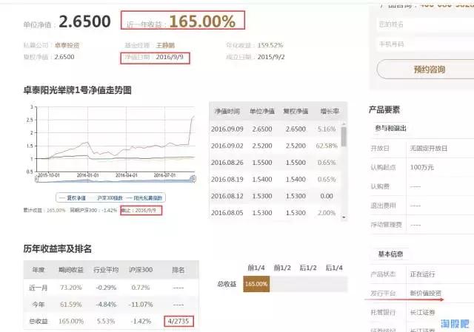Click the 正在运行 product status value
474x332 pixels.
[422, 274]
